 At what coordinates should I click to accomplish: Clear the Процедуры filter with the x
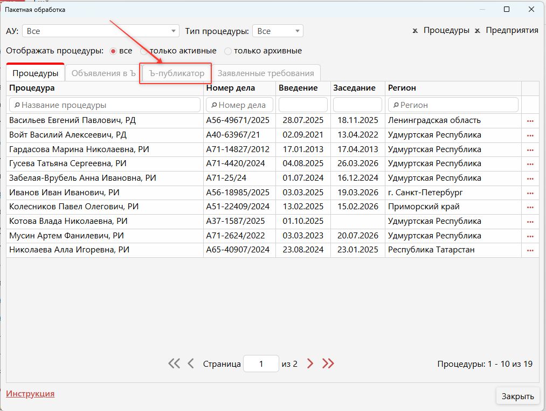(x=415, y=31)
